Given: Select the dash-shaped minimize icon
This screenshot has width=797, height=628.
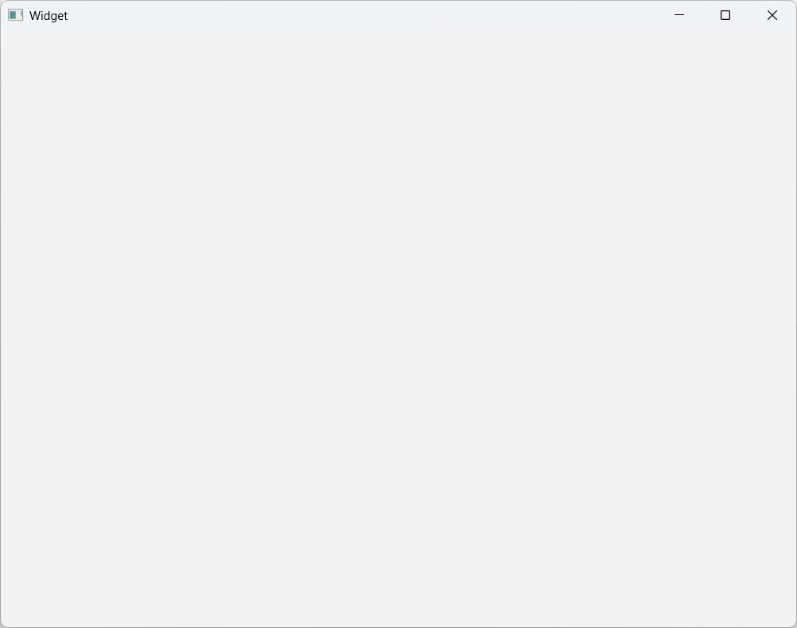Looking at the screenshot, I should tap(679, 15).
